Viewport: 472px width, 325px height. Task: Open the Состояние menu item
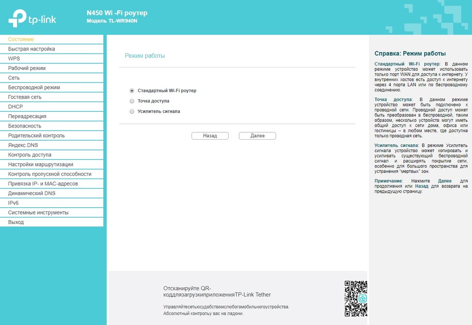pos(21,39)
